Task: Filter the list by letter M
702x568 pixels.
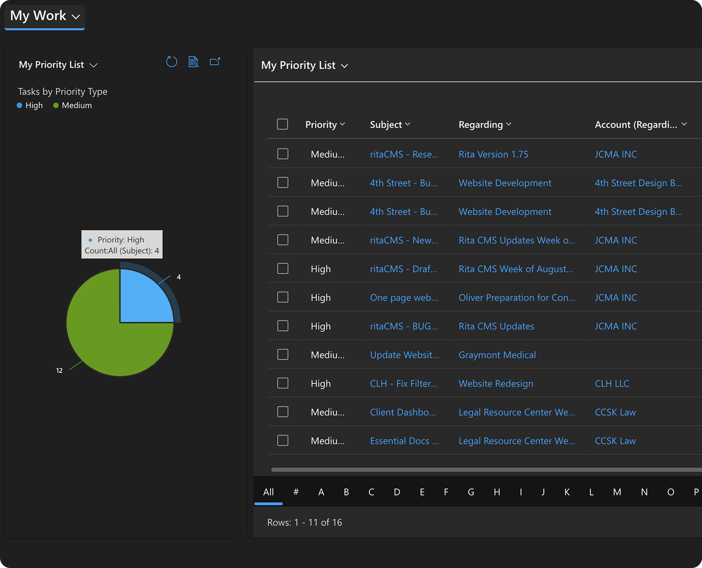Action: pos(617,492)
